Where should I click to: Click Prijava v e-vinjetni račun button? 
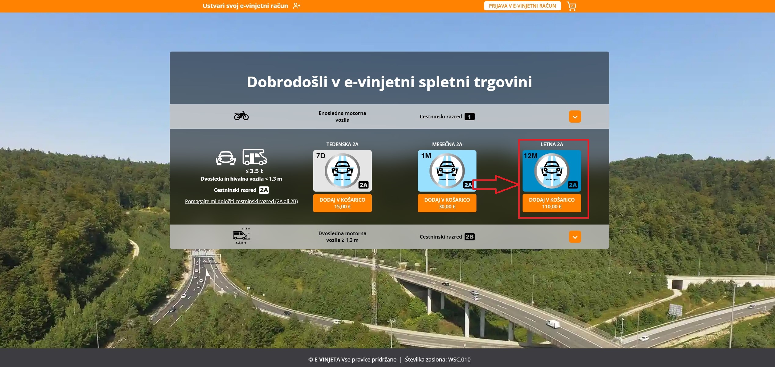pyautogui.click(x=522, y=6)
